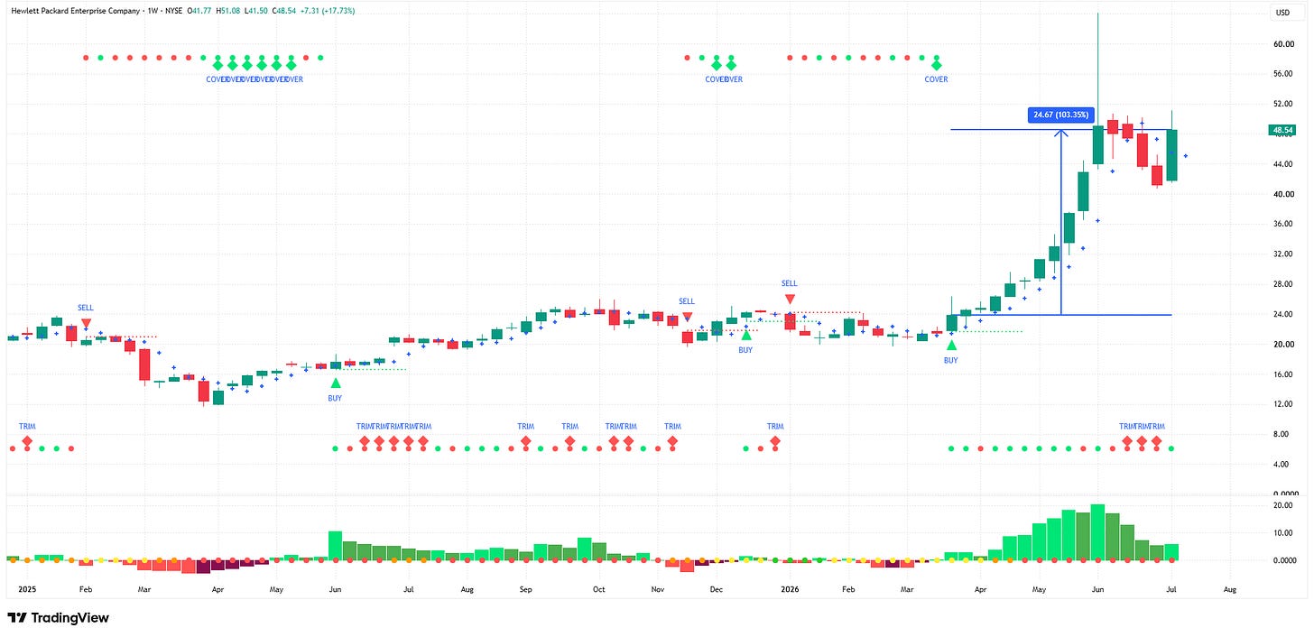Click the tallest green histogram bar at June 2026

tap(1098, 532)
